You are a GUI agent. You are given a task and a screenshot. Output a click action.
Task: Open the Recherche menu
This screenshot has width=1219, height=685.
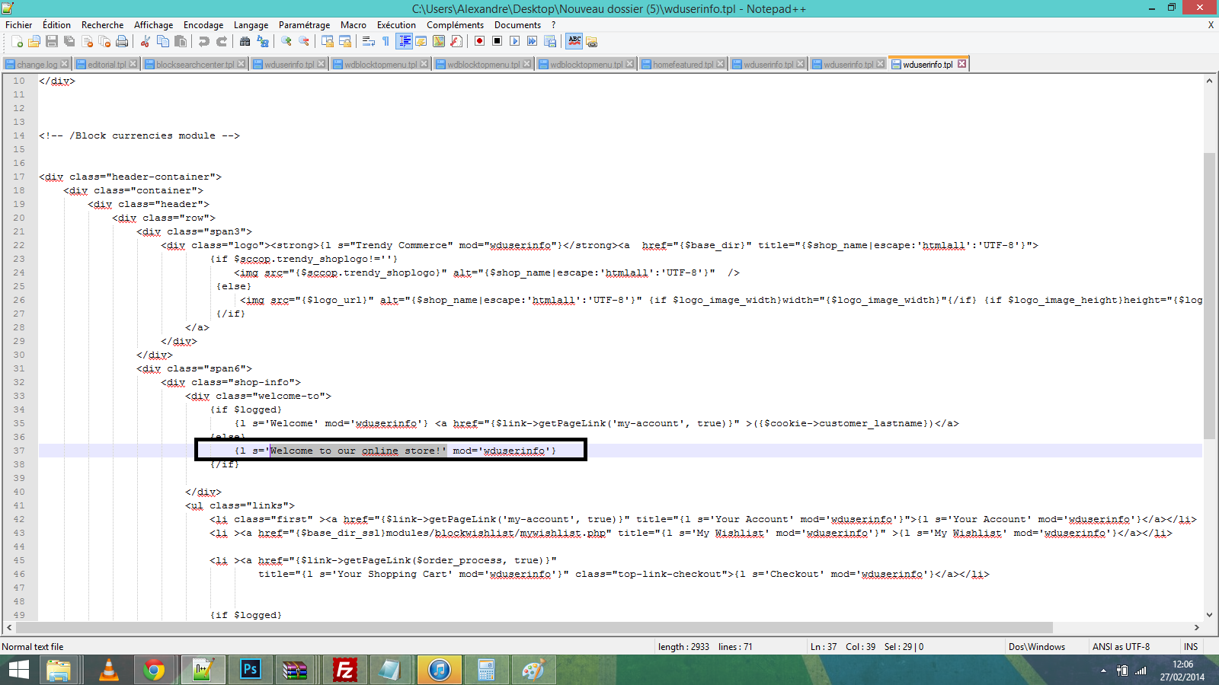tap(102, 25)
